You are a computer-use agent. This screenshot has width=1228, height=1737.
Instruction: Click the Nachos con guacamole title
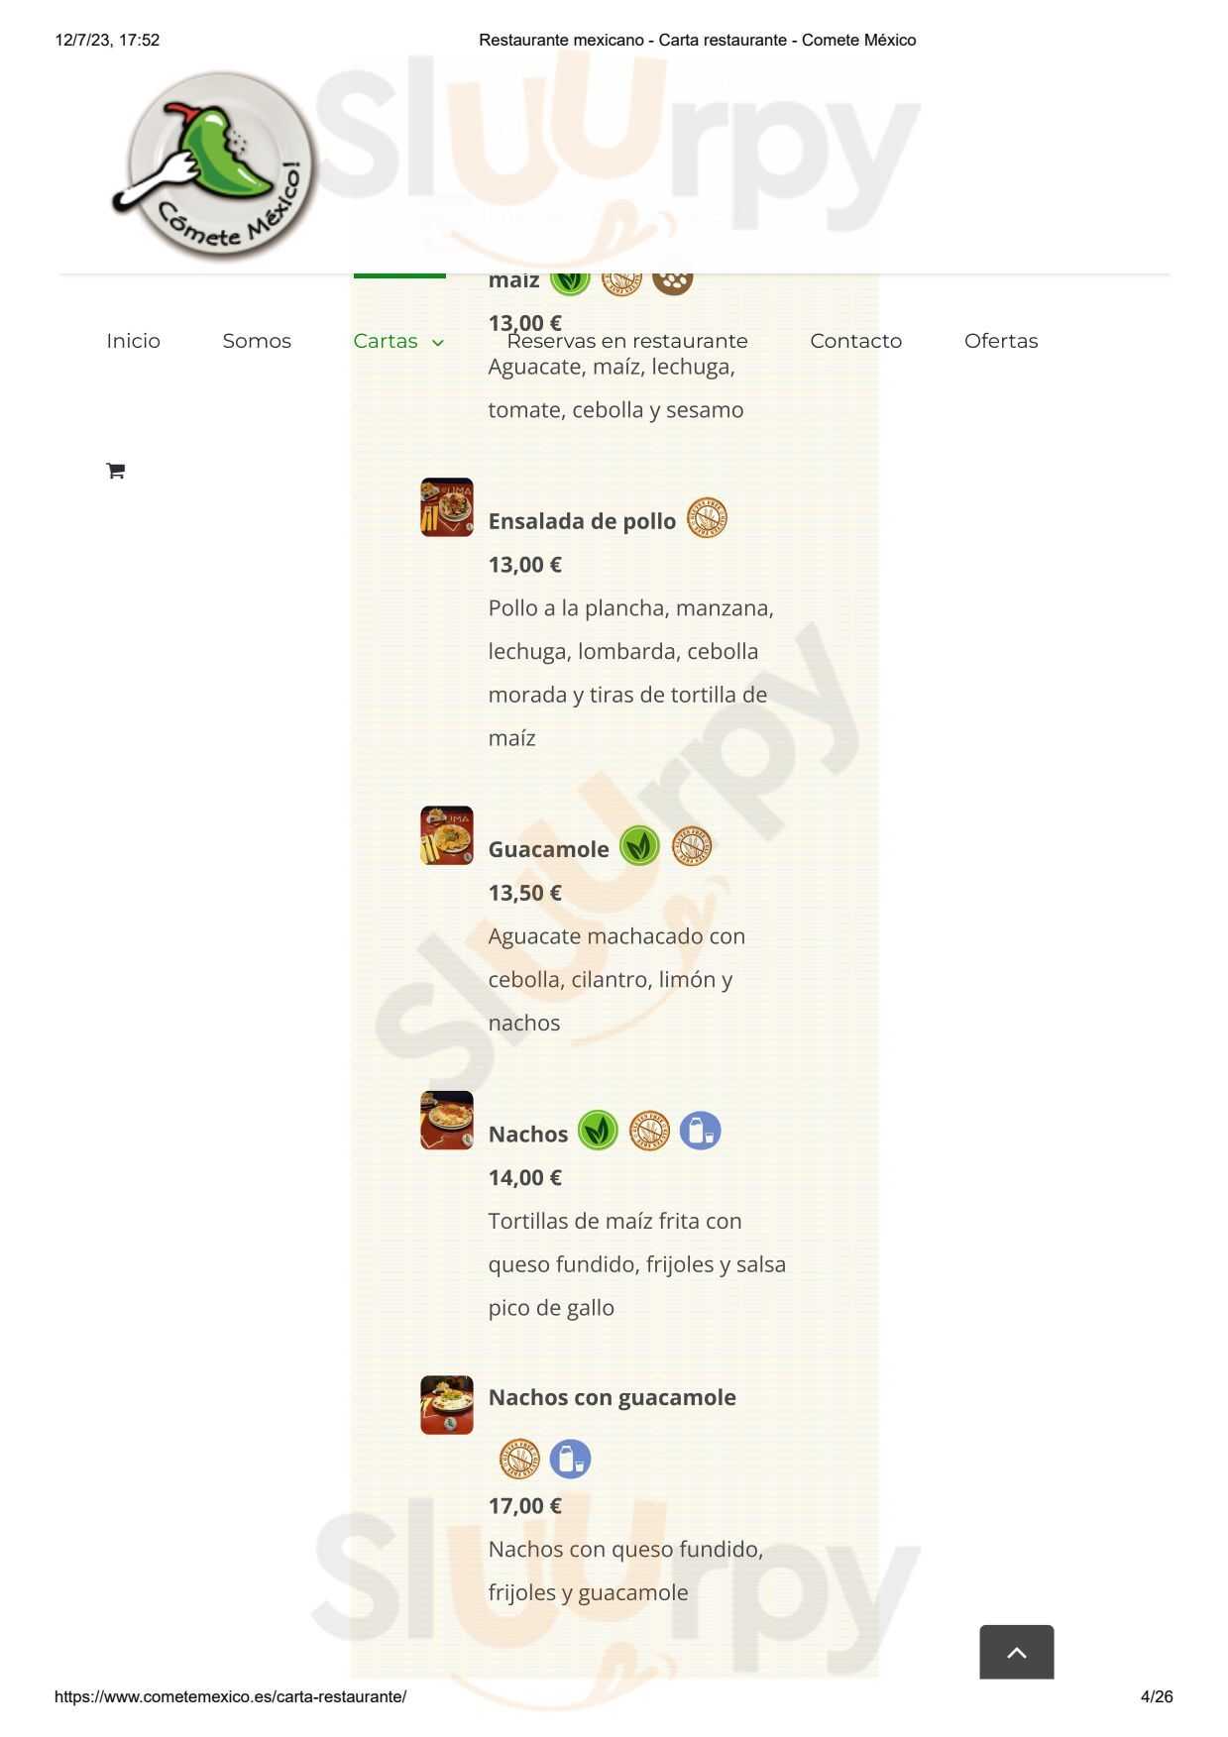pyautogui.click(x=612, y=1397)
